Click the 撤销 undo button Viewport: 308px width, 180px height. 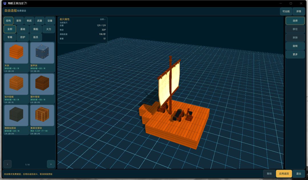(269, 174)
